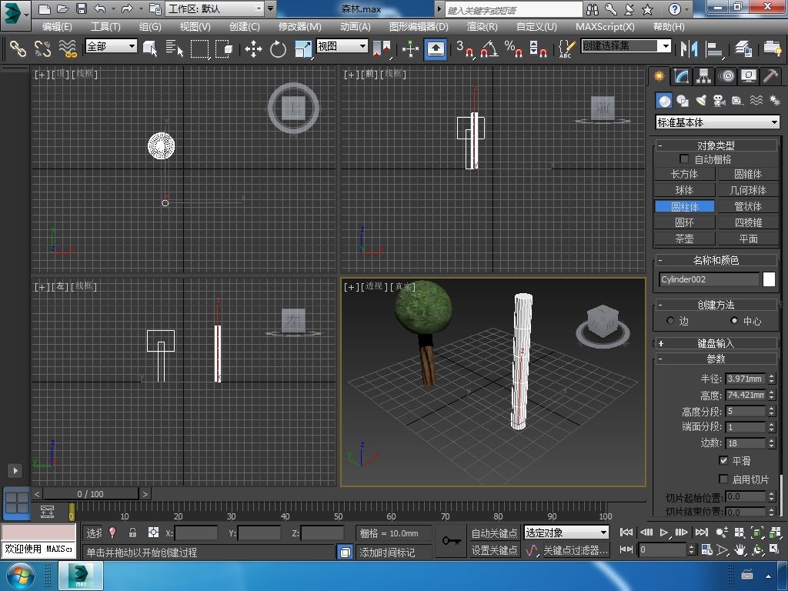
Task: Open the 全部 selection filter dropdown
Action: tap(111, 46)
